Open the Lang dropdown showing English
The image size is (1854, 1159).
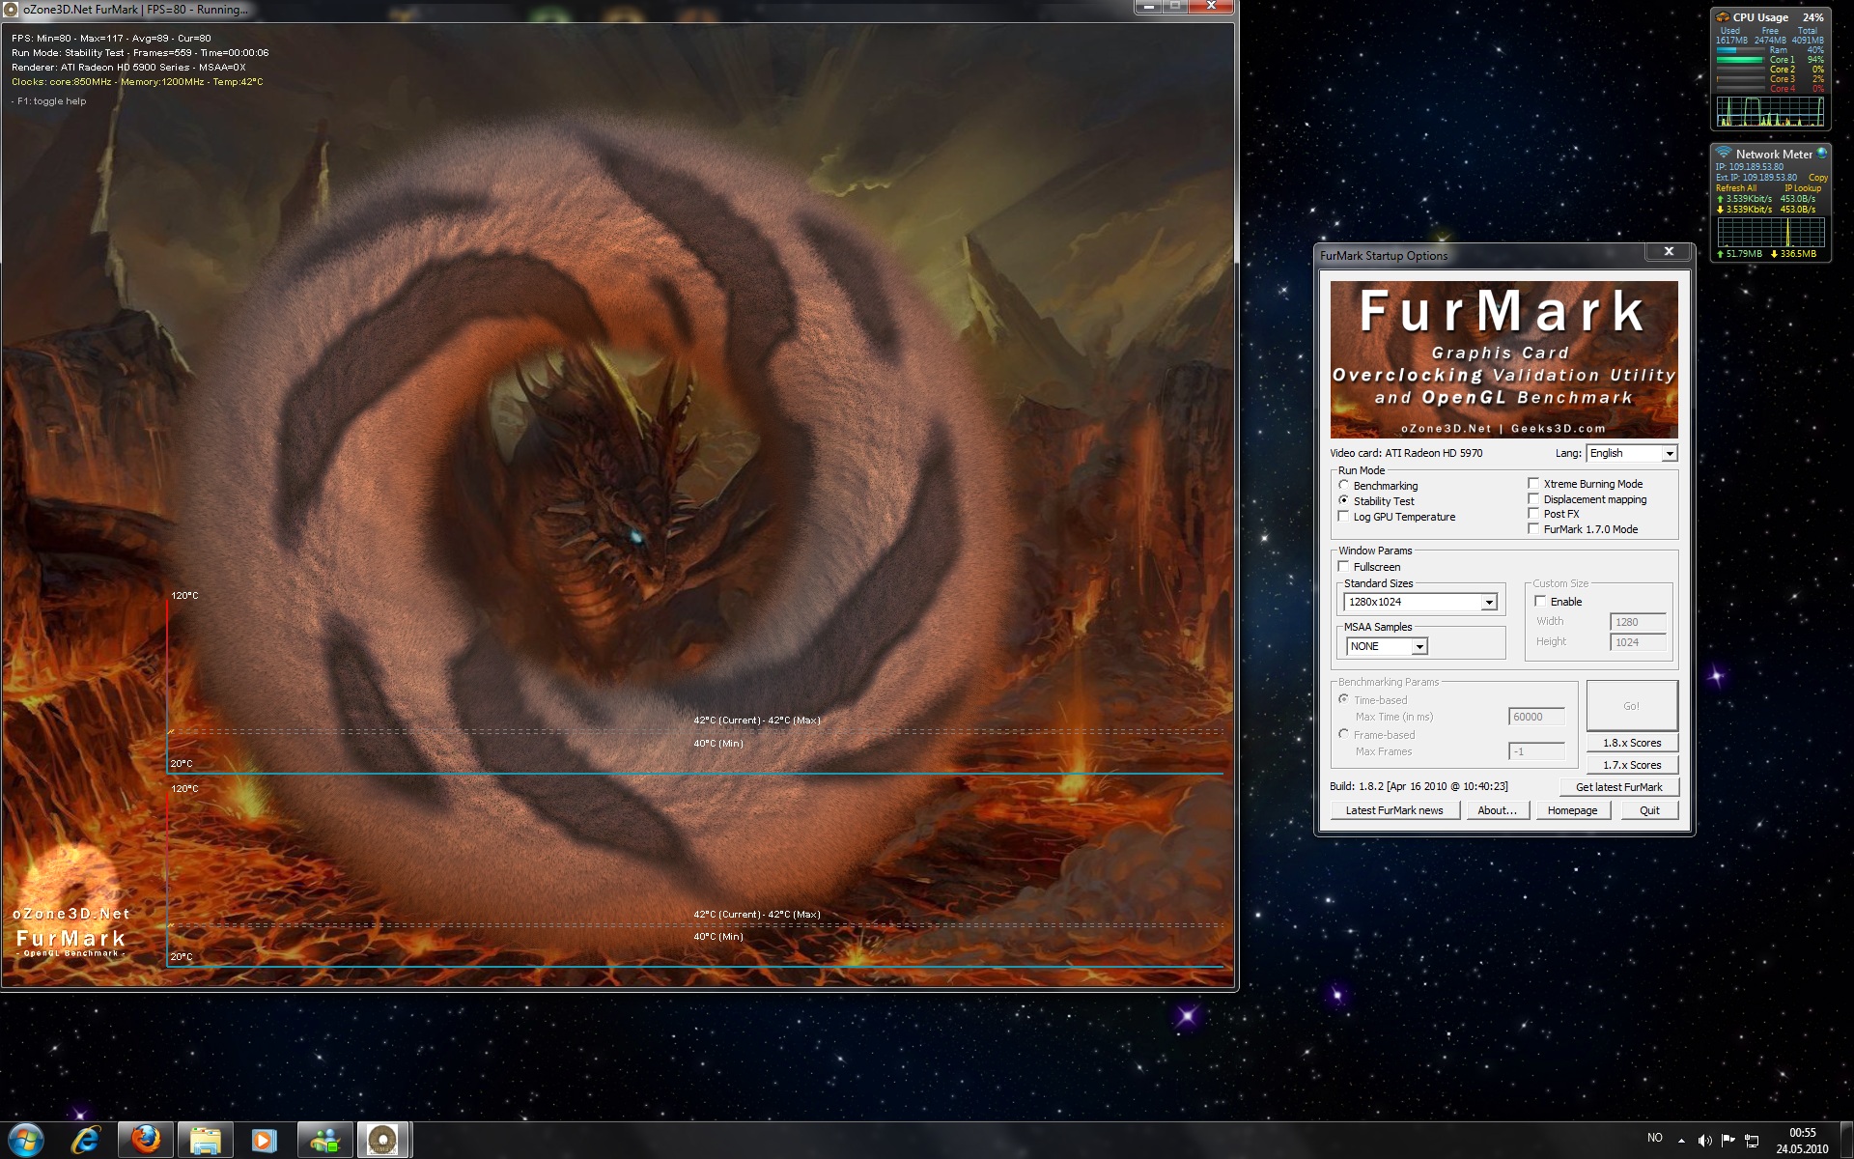pyautogui.click(x=1631, y=453)
